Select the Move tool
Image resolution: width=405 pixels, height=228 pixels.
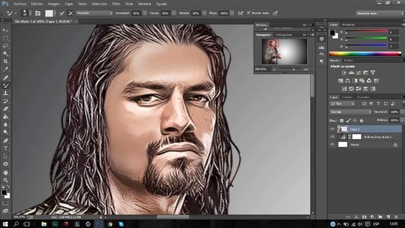tap(6, 30)
